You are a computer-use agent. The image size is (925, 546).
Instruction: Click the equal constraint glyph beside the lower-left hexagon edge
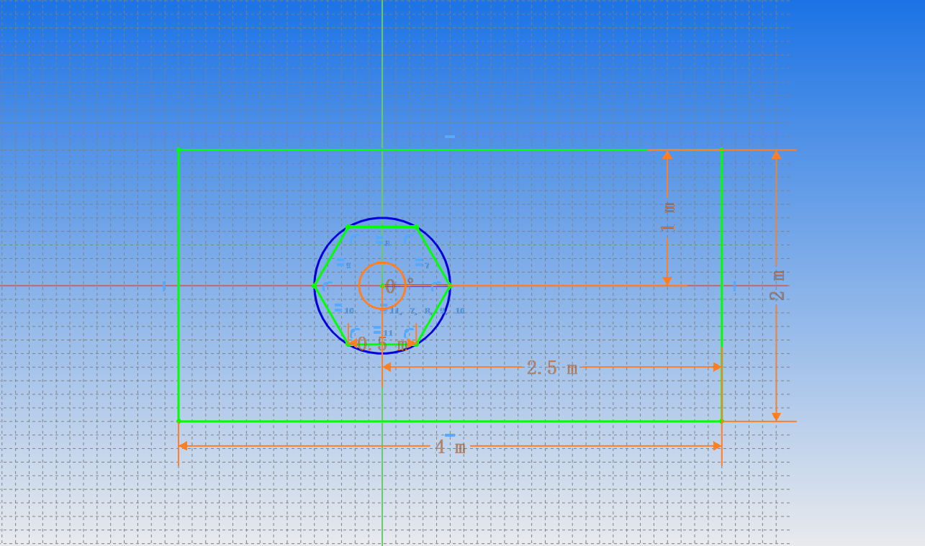(x=338, y=308)
